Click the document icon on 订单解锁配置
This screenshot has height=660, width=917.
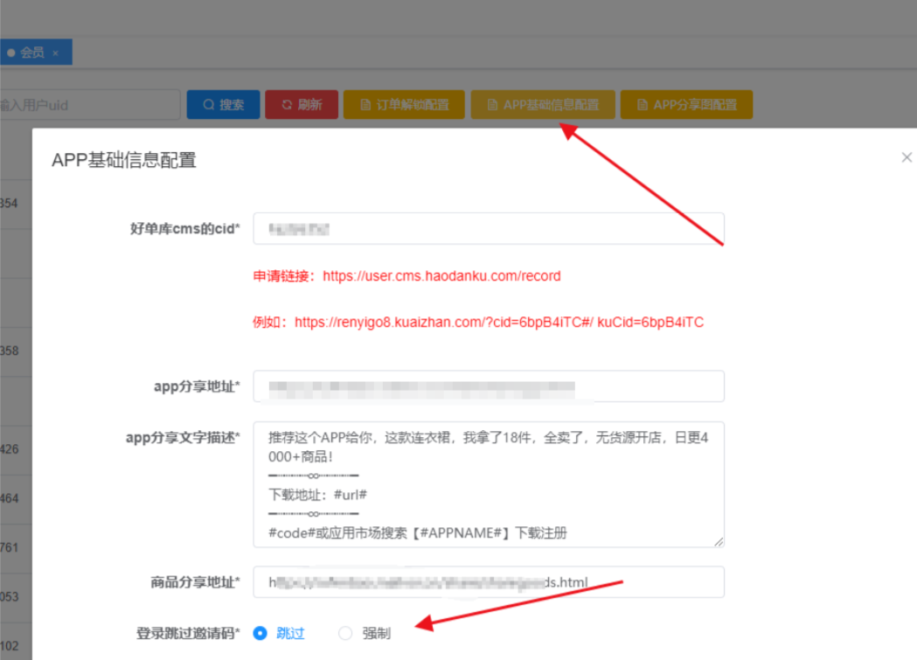pyautogui.click(x=366, y=105)
